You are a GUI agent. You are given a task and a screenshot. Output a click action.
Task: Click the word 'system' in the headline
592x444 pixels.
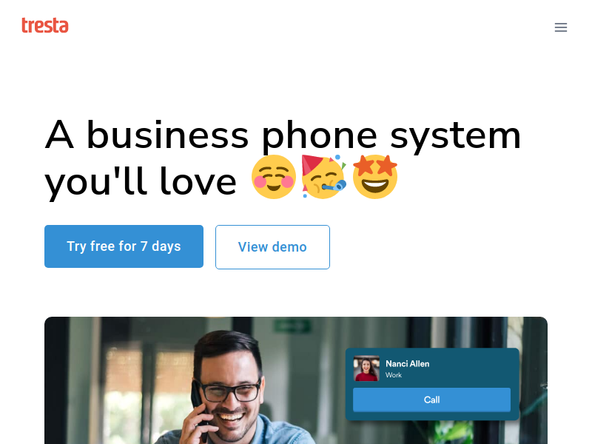click(455, 135)
